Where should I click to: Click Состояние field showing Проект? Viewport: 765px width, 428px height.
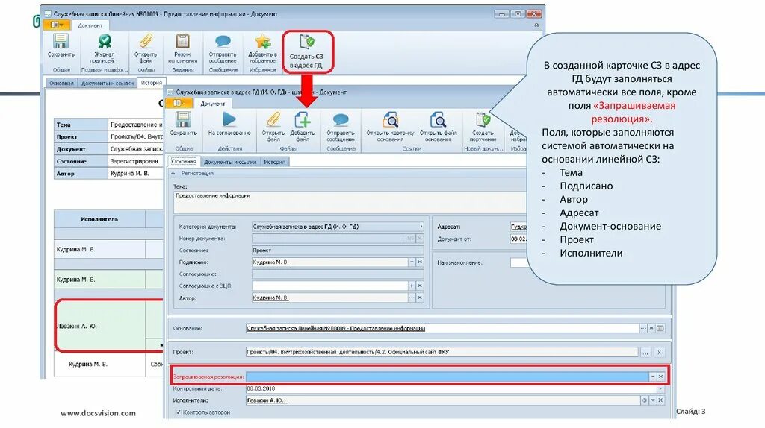coord(338,251)
